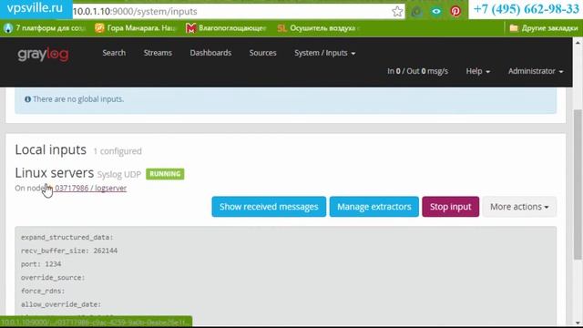Open the 'Влагопоглощающее' bookmark

click(226, 28)
